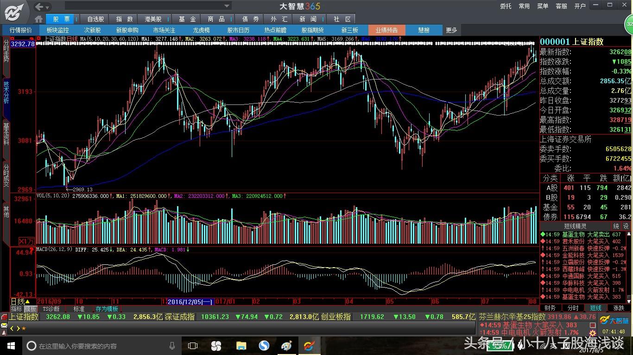Open 龙虎榜 sub-tab
The image size is (633, 355).
tap(201, 30)
